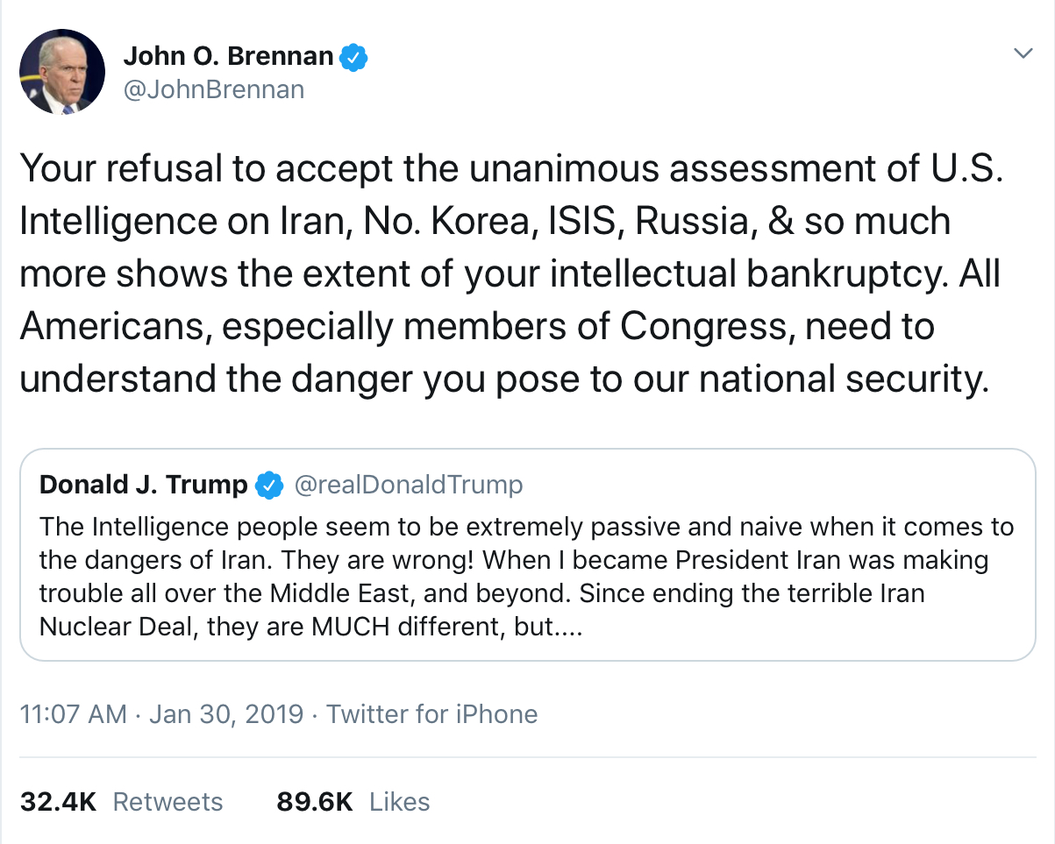Click the Jan 30, 2019 date
Viewport: 1055px width, 844px height.
coord(226,714)
